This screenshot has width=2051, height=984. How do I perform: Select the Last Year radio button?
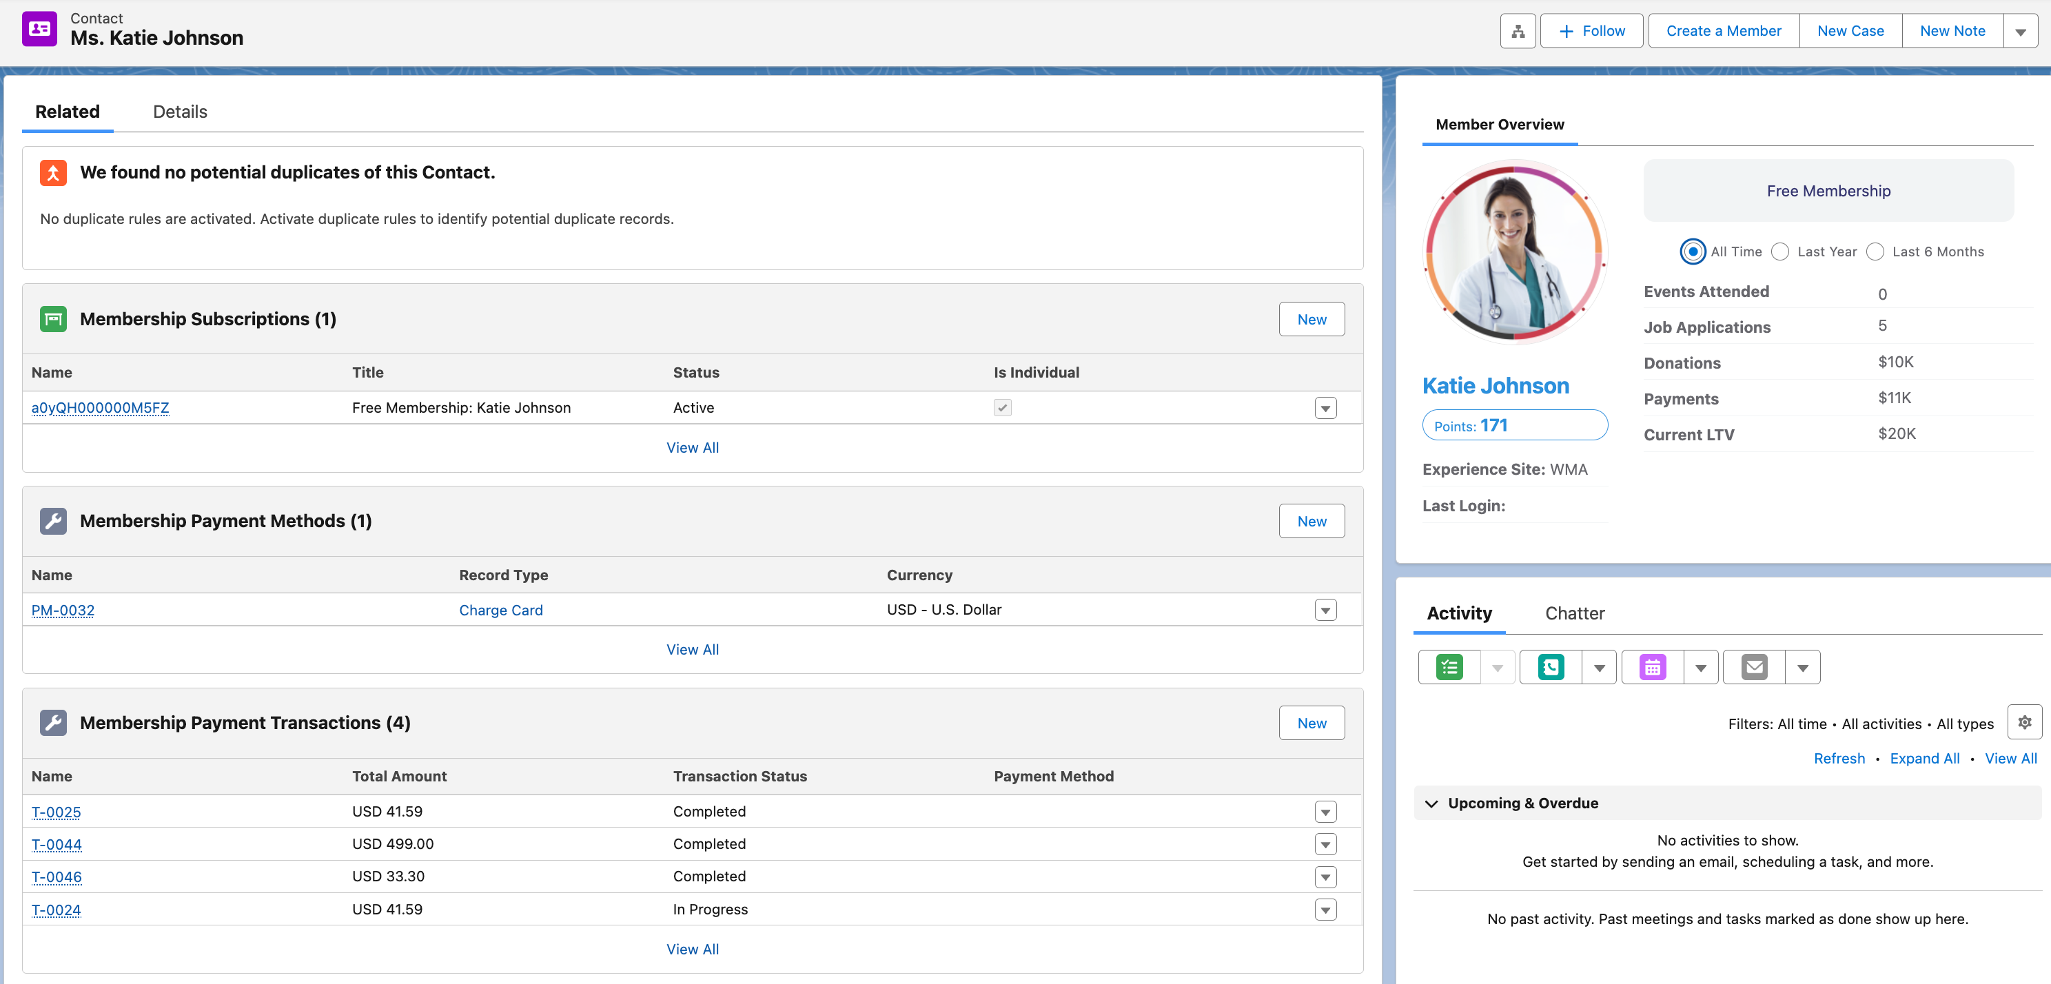tap(1781, 252)
